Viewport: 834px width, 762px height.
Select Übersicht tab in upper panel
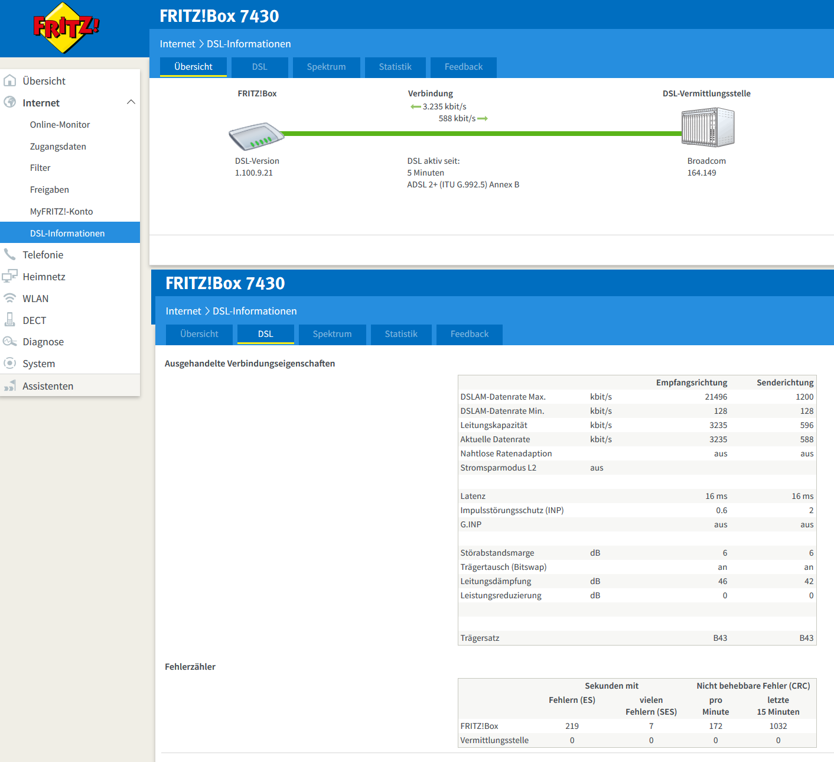[x=193, y=67]
